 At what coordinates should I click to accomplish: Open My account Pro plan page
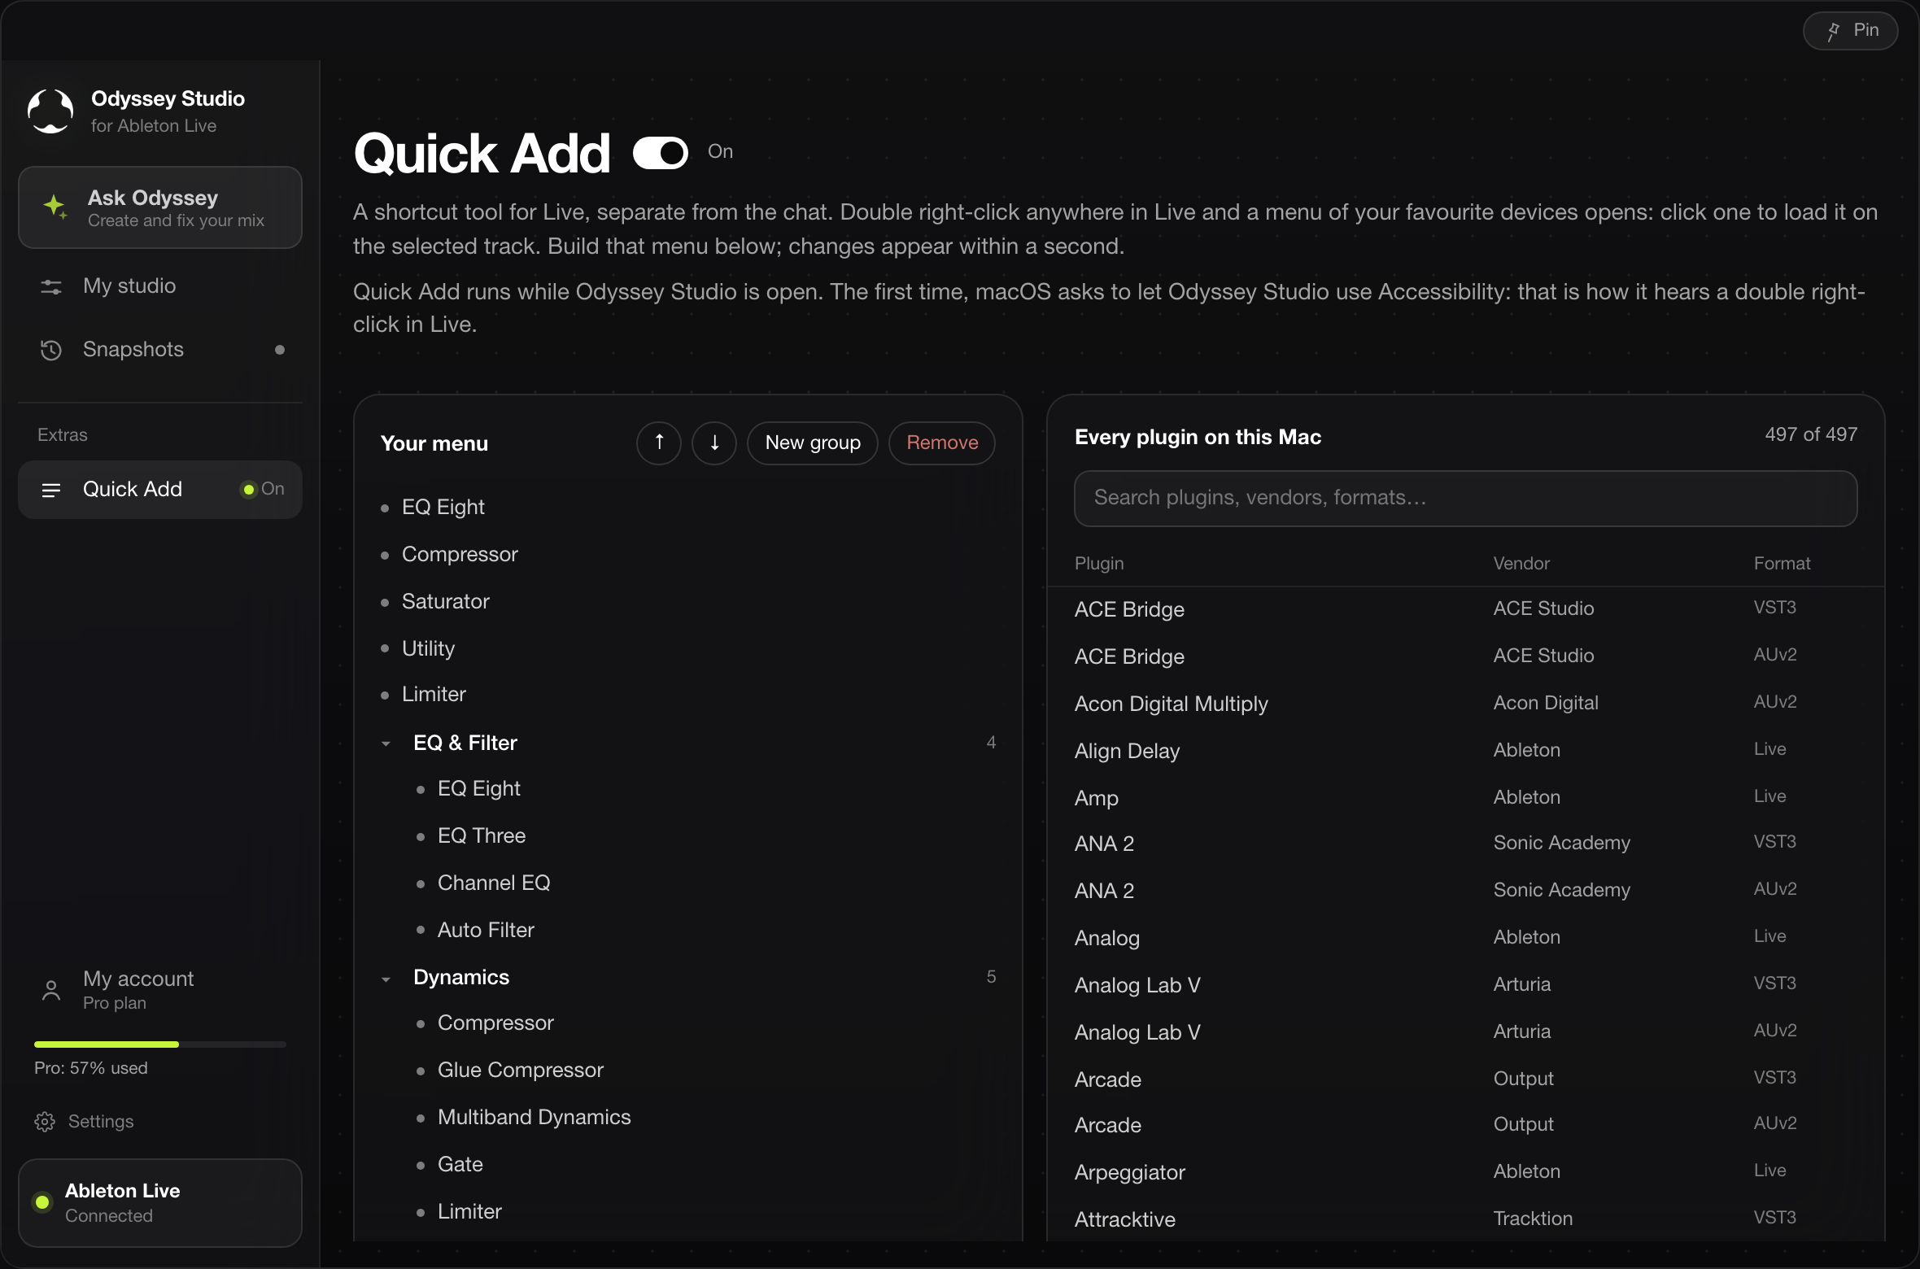coord(160,990)
